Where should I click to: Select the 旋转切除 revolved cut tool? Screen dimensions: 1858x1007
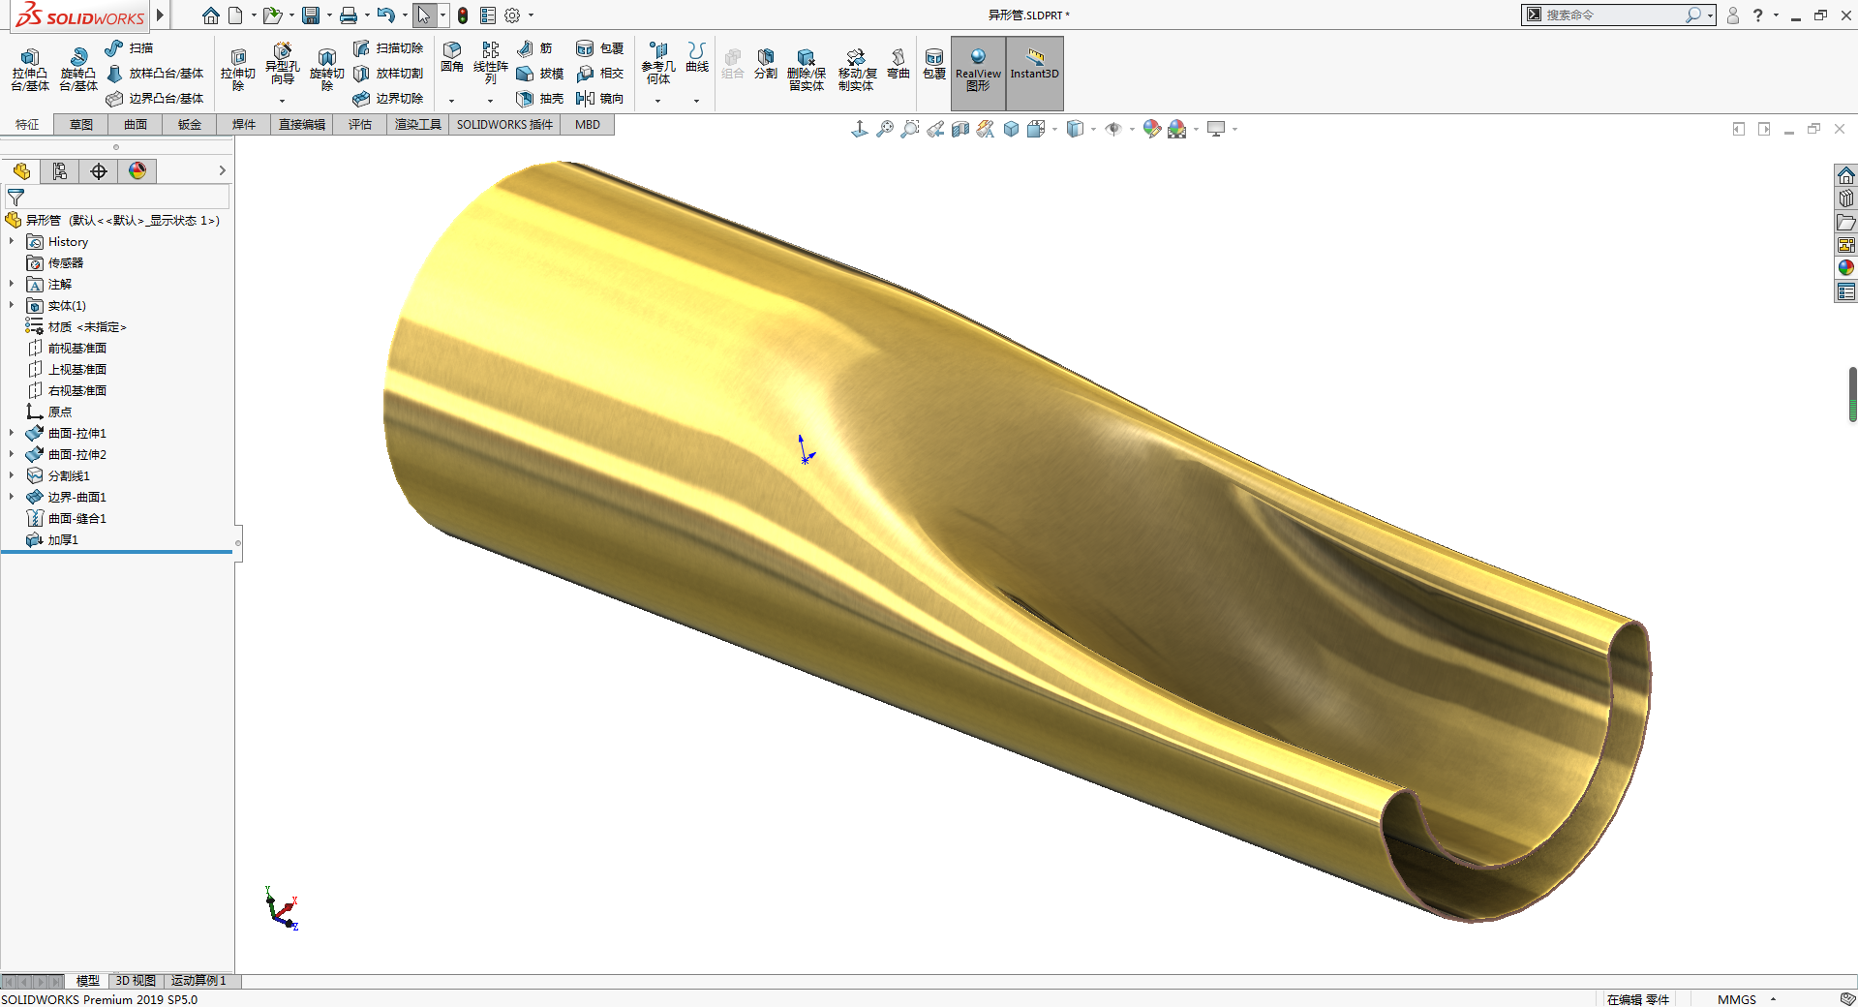327,70
